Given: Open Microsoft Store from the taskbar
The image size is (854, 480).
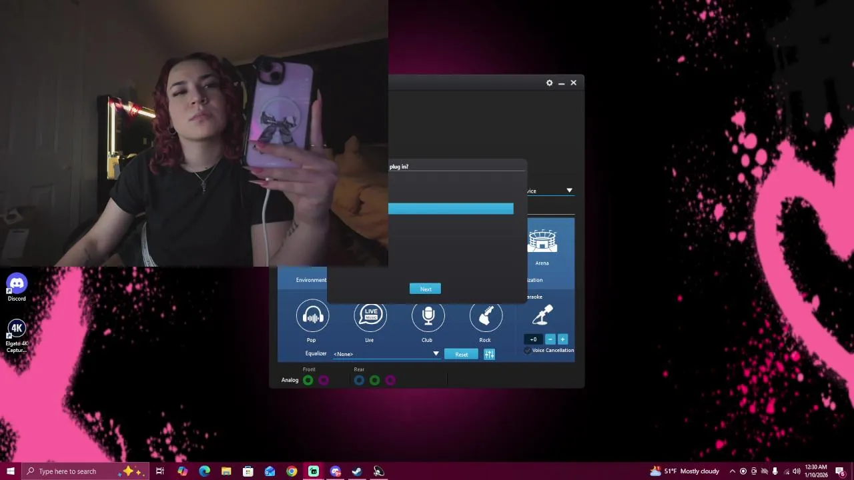Looking at the screenshot, I should click(x=248, y=471).
